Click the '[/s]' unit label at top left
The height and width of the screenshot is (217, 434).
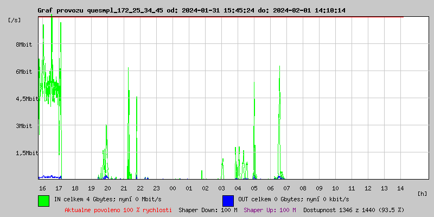15,20
